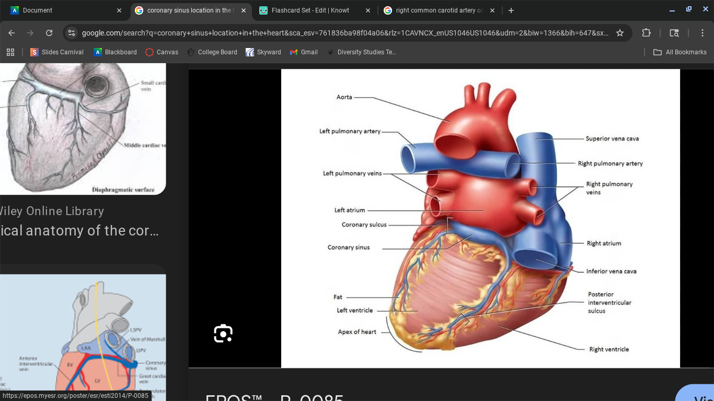Open the apps grid in bookmarks bar
Screen dimensions: 714x401
click(x=10, y=52)
